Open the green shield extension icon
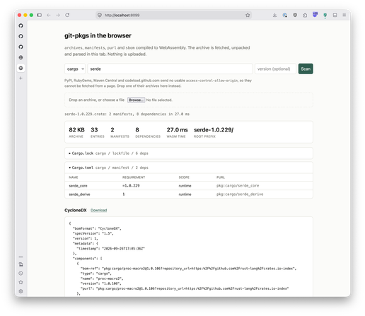Viewport: 365px width, 316px height. (325, 16)
